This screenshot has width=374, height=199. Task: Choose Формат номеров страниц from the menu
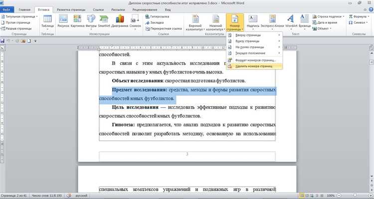point(254,61)
